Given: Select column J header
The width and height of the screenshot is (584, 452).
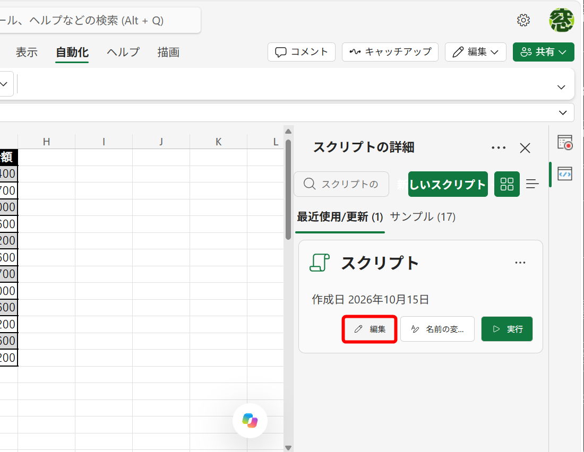Looking at the screenshot, I should [x=161, y=142].
